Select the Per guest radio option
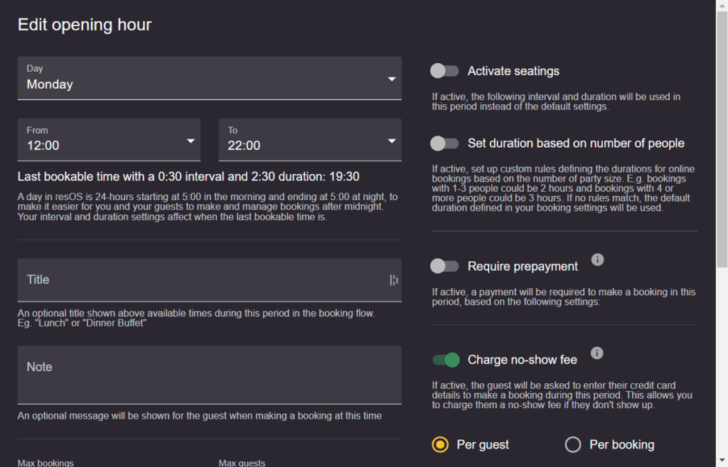Screen dimensions: 728x467 coord(440,444)
